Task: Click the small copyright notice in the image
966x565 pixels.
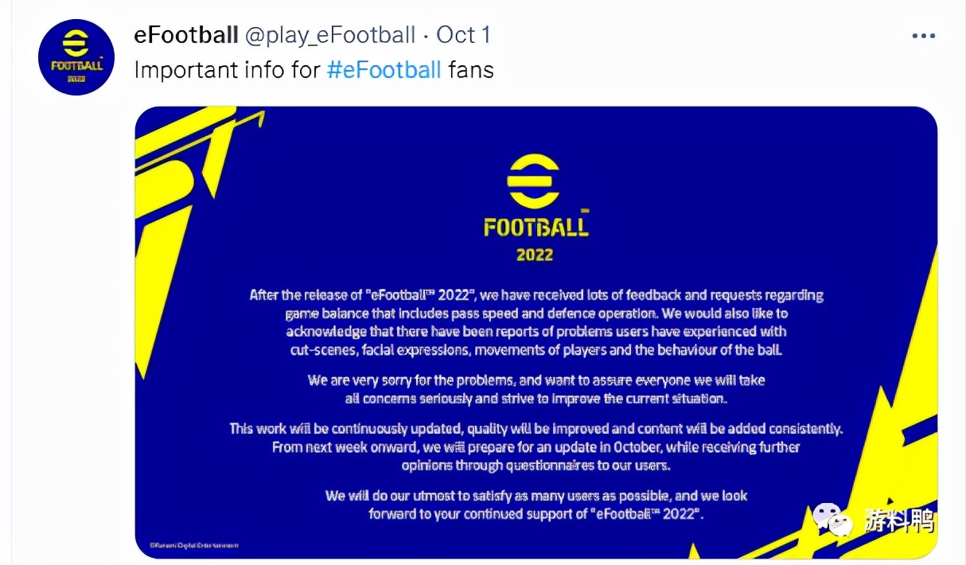Action: 194,545
